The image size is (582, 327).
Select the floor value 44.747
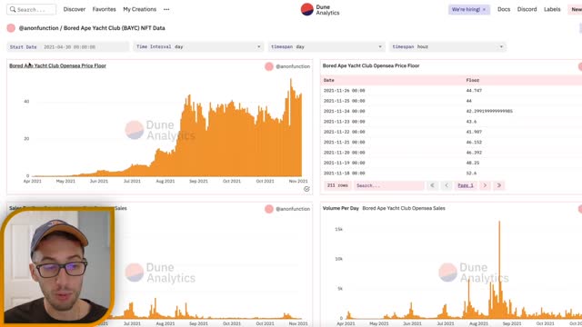[x=474, y=91]
